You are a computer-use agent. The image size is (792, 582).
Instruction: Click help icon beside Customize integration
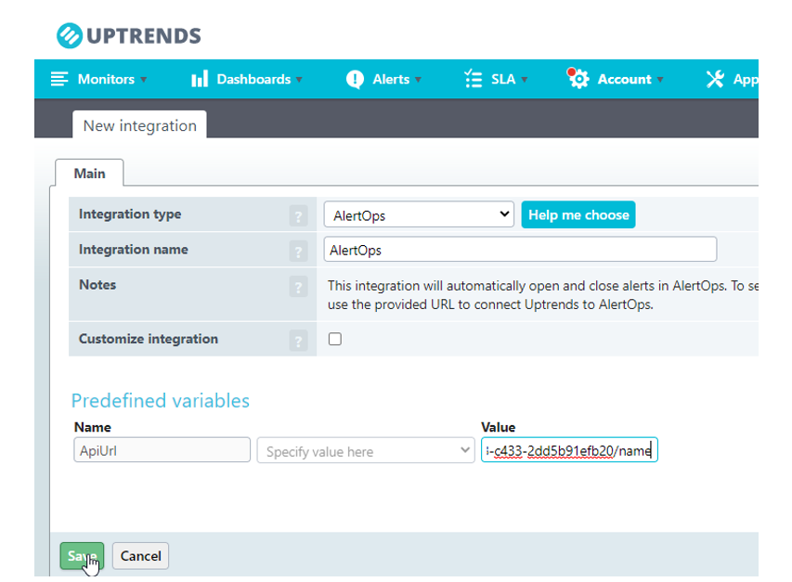tap(298, 341)
